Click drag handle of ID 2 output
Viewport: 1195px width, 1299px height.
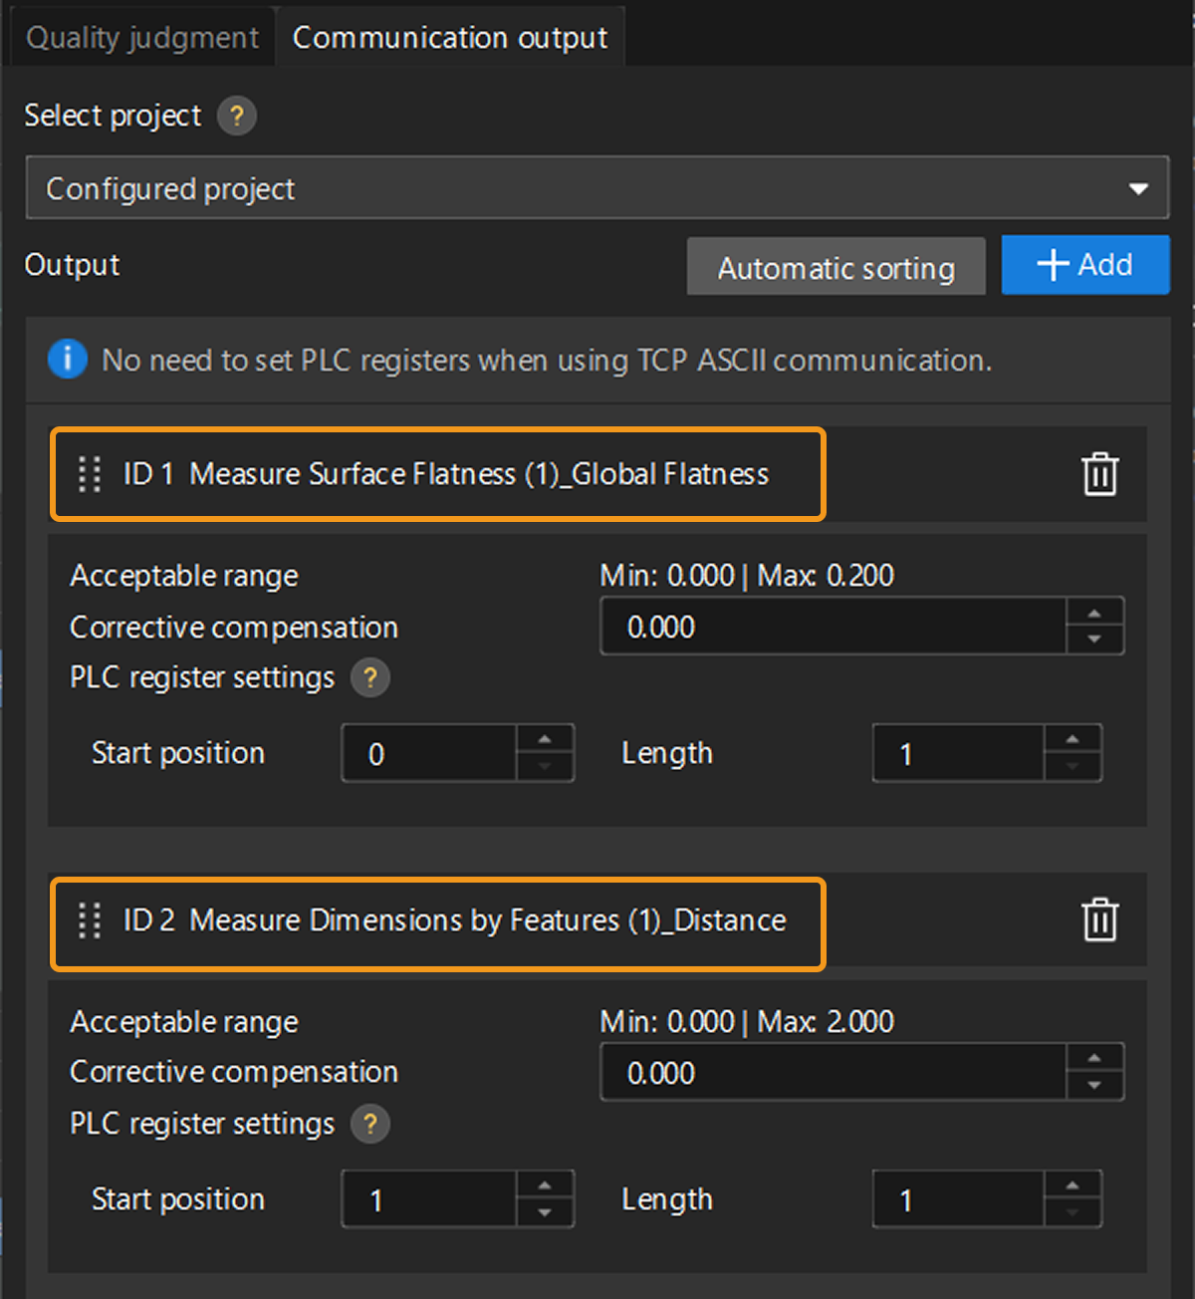coord(90,920)
